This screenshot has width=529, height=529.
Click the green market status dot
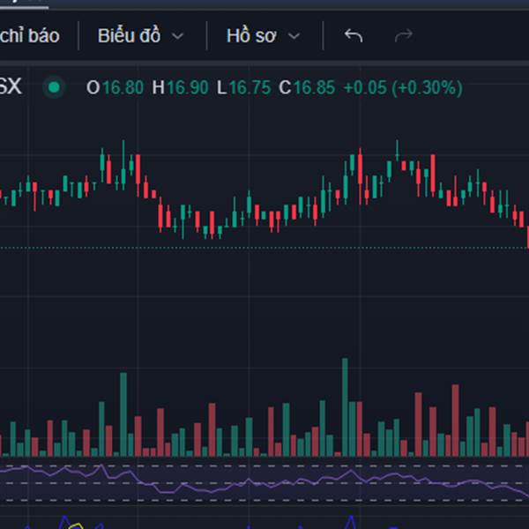(x=54, y=87)
